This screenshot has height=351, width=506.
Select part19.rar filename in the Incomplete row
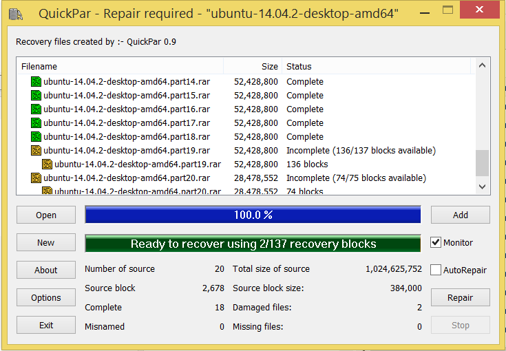pyautogui.click(x=127, y=150)
